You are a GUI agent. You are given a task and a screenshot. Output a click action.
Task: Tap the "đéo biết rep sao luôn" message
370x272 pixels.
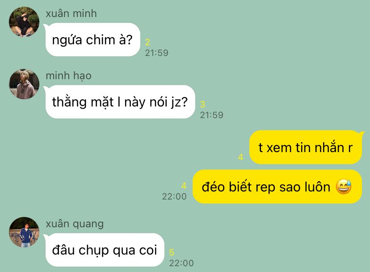pos(277,187)
